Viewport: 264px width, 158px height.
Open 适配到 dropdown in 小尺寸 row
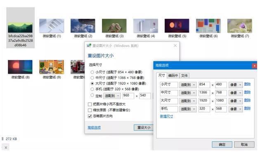pyautogui.click(x=188, y=85)
